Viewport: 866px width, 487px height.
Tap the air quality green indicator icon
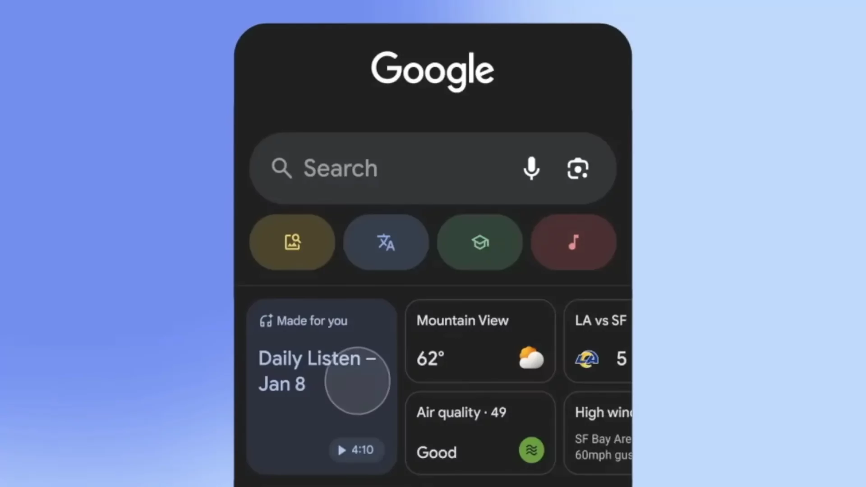tap(531, 450)
